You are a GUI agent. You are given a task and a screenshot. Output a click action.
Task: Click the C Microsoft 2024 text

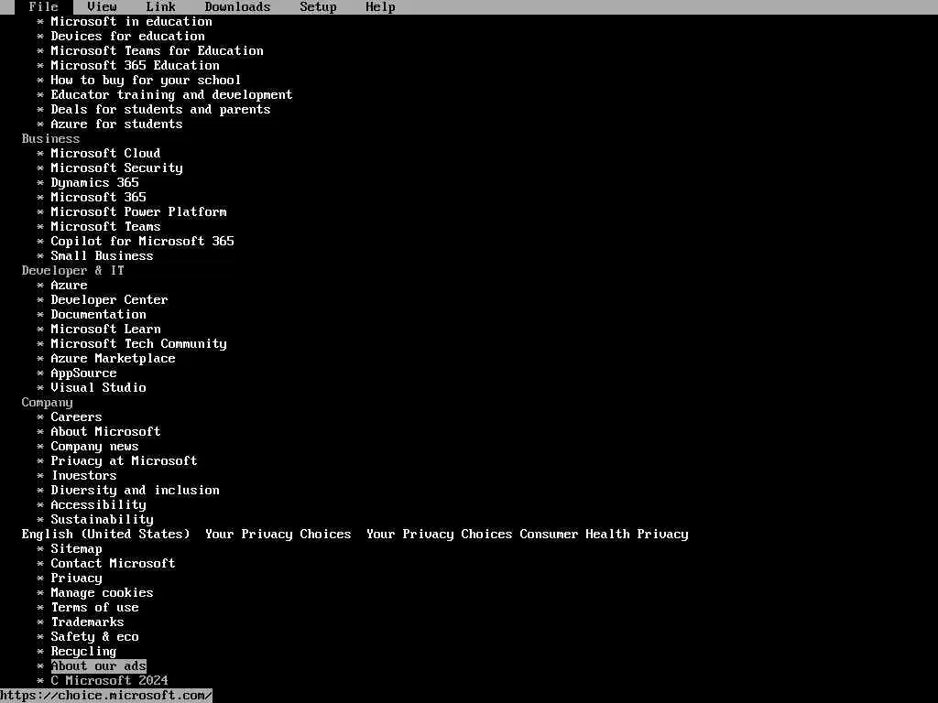[x=110, y=680]
